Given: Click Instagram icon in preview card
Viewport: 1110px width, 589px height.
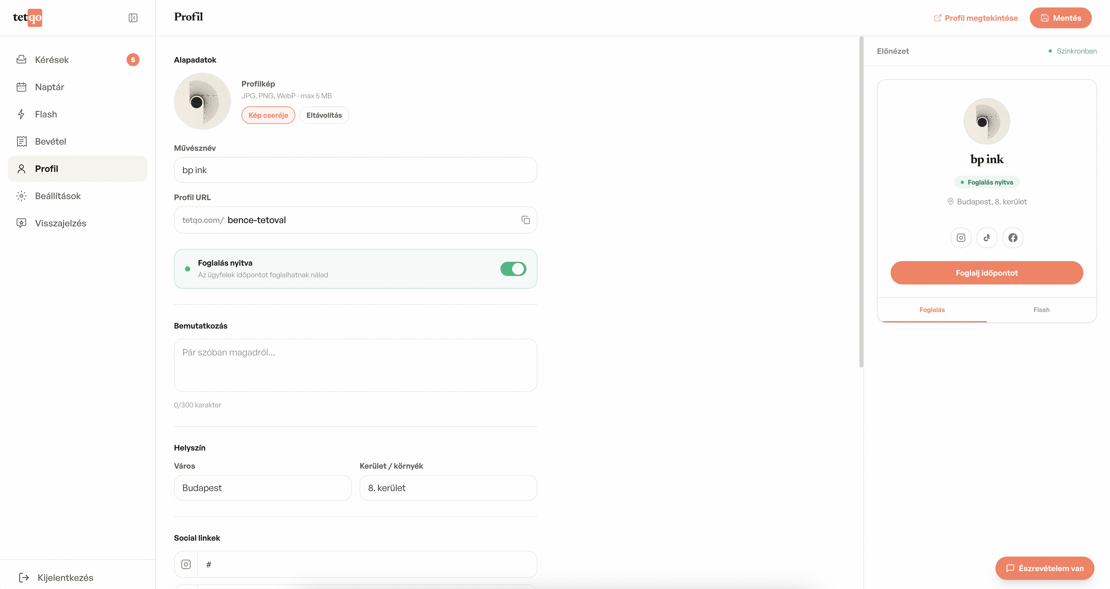Looking at the screenshot, I should pos(960,238).
